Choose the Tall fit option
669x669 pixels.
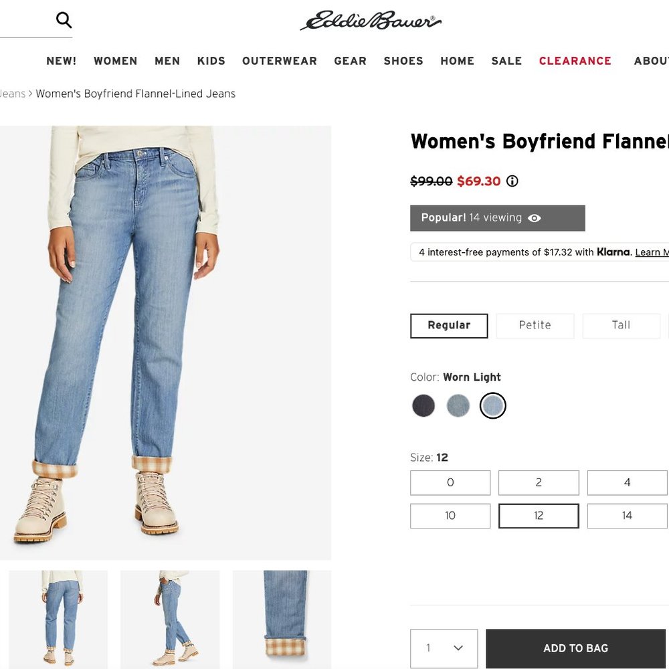622,326
